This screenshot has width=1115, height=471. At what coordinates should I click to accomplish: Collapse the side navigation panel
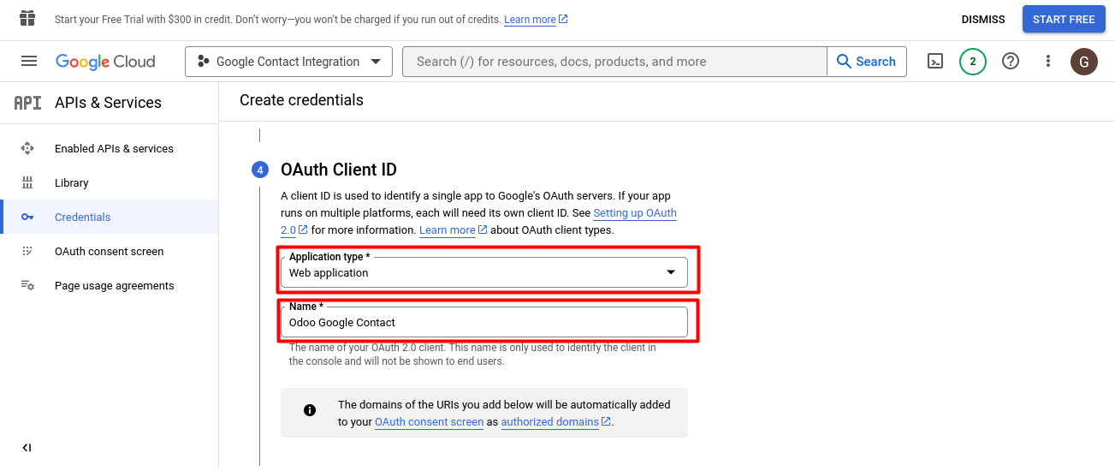[x=27, y=447]
